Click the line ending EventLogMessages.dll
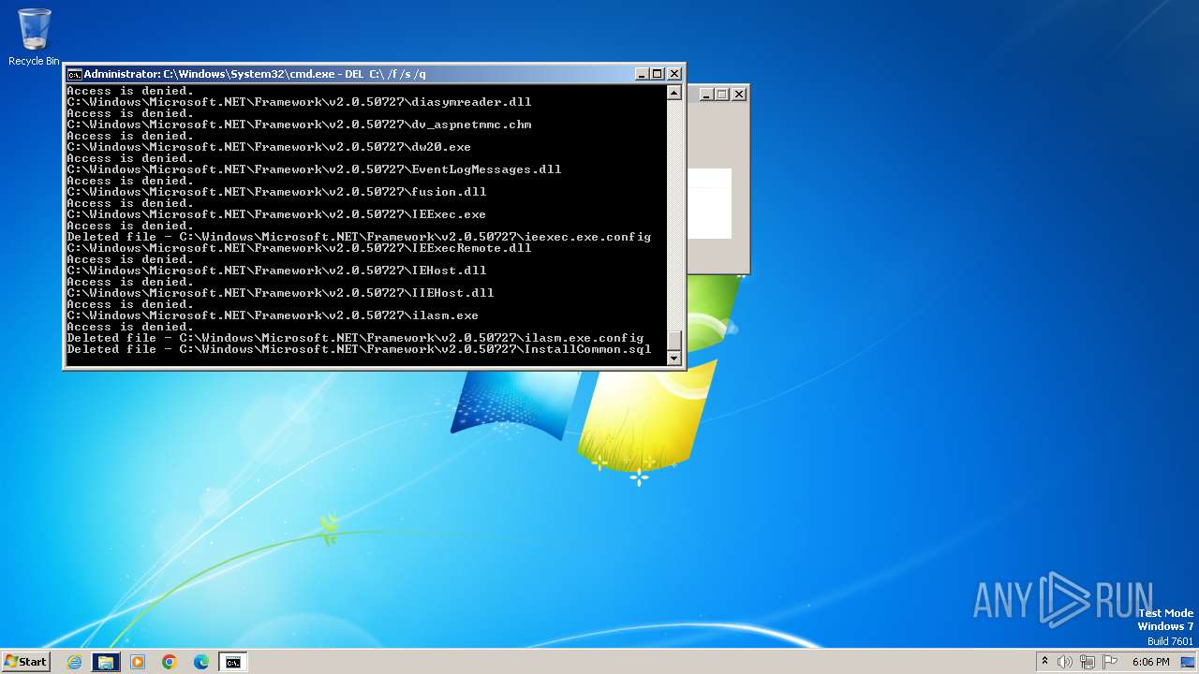The image size is (1199, 674). click(314, 169)
